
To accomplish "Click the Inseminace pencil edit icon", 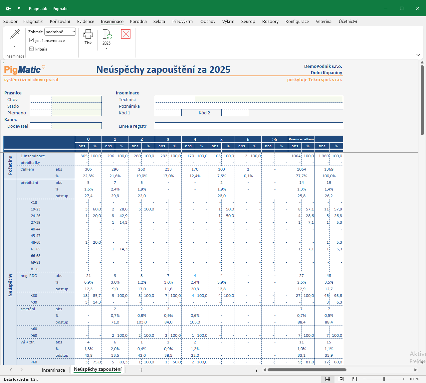I will click(15, 34).
